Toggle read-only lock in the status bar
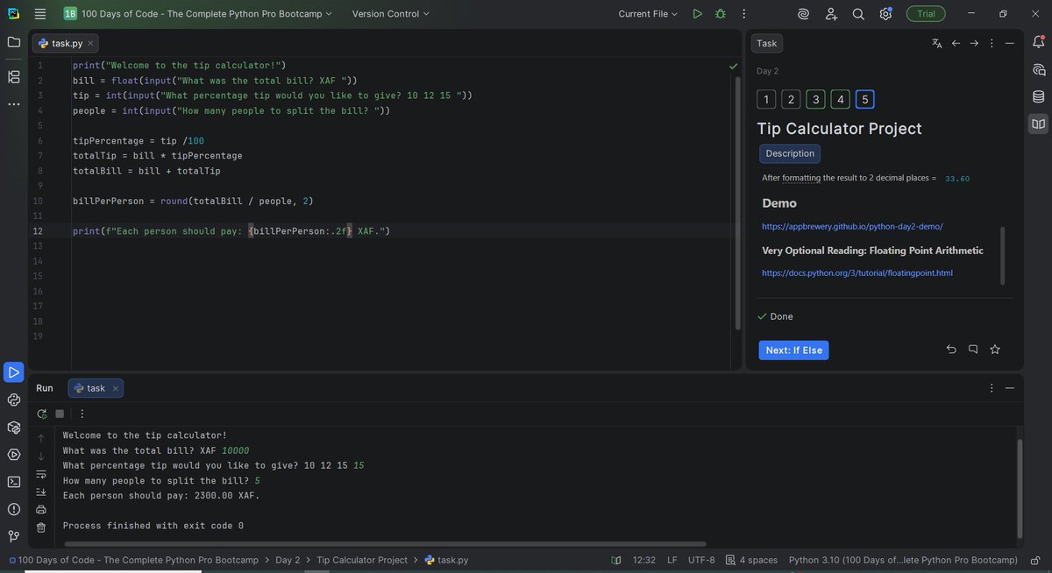1052x573 pixels. (1035, 560)
